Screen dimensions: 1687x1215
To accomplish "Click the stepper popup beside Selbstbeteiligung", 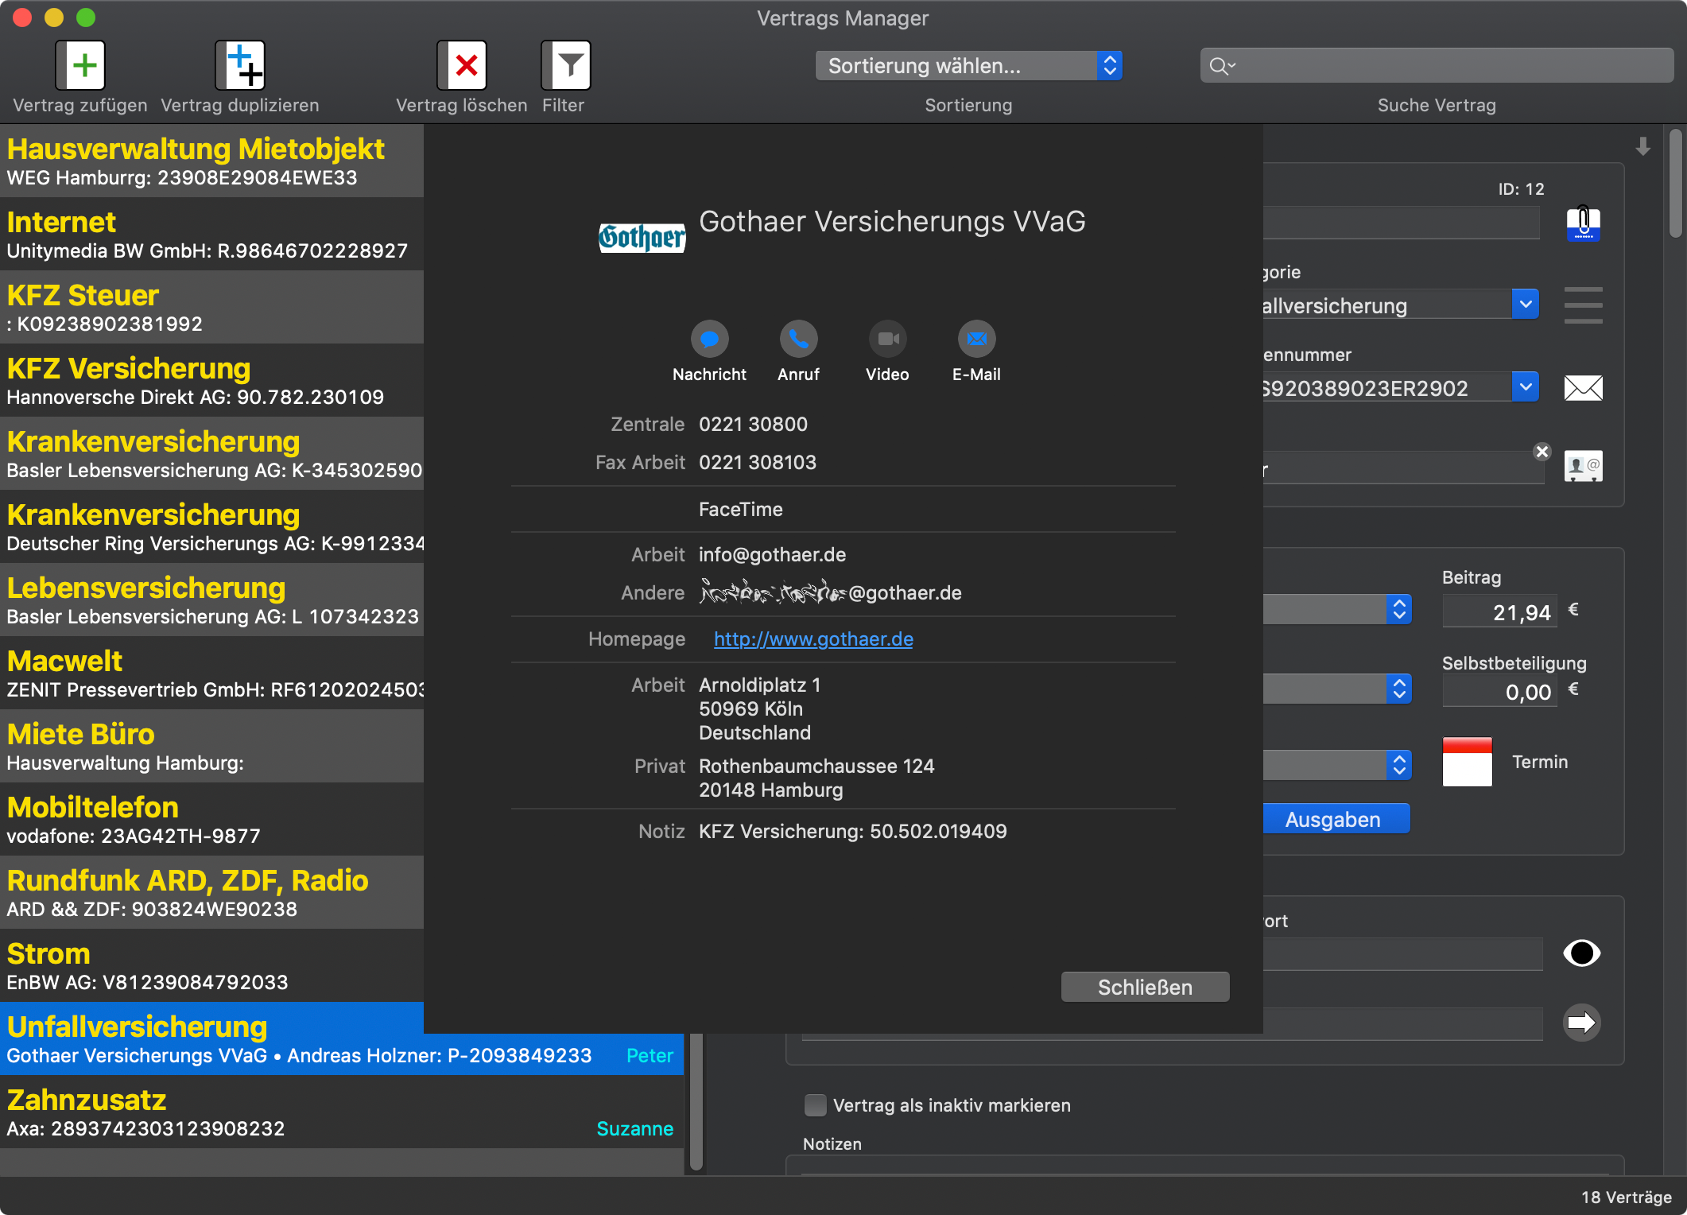I will [1399, 689].
